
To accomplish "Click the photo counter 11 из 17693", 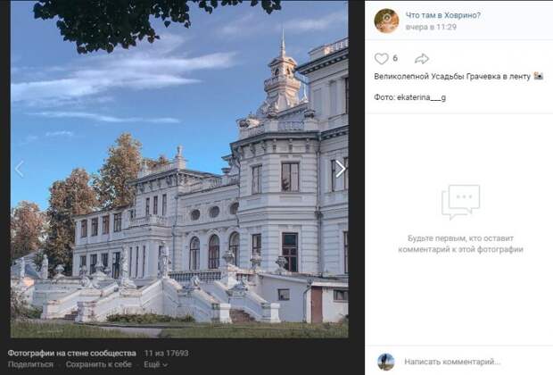I will point(167,353).
